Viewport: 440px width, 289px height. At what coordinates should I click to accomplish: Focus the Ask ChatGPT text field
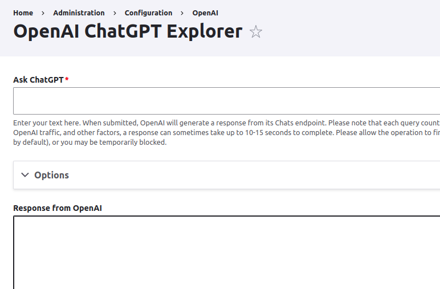[226, 101]
